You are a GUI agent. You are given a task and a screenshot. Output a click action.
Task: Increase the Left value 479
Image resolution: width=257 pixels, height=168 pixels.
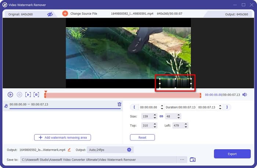tap(186, 124)
